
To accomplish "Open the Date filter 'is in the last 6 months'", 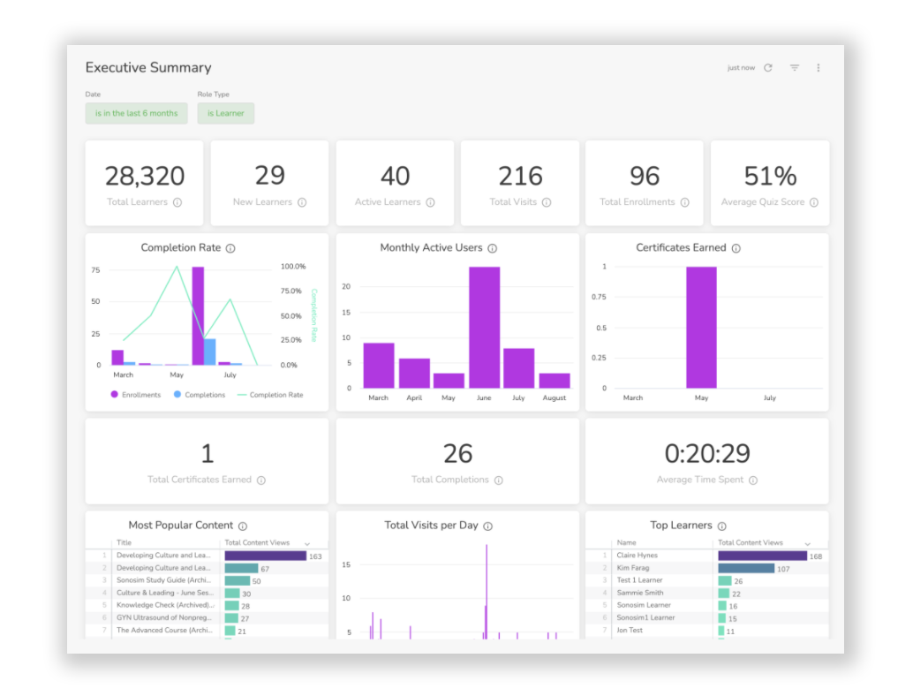I will pos(136,113).
